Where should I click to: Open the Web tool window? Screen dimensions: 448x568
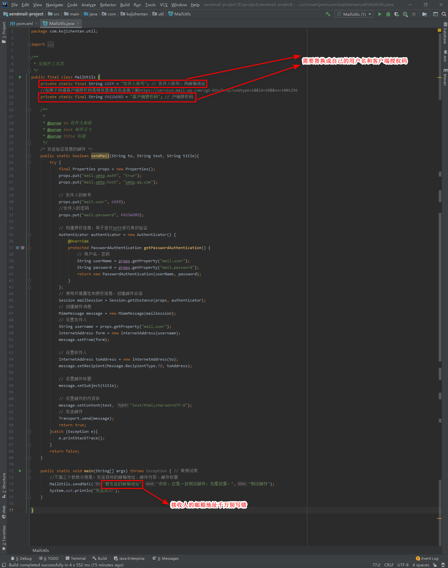[4, 512]
